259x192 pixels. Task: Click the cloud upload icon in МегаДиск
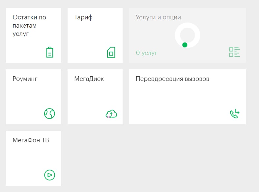(x=111, y=114)
